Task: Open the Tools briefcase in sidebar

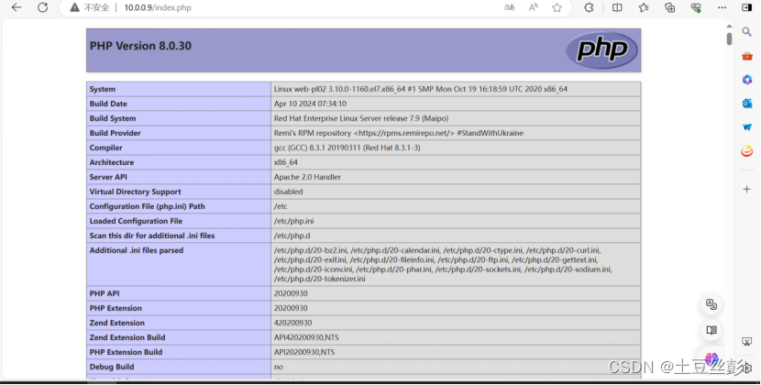Action: [747, 56]
